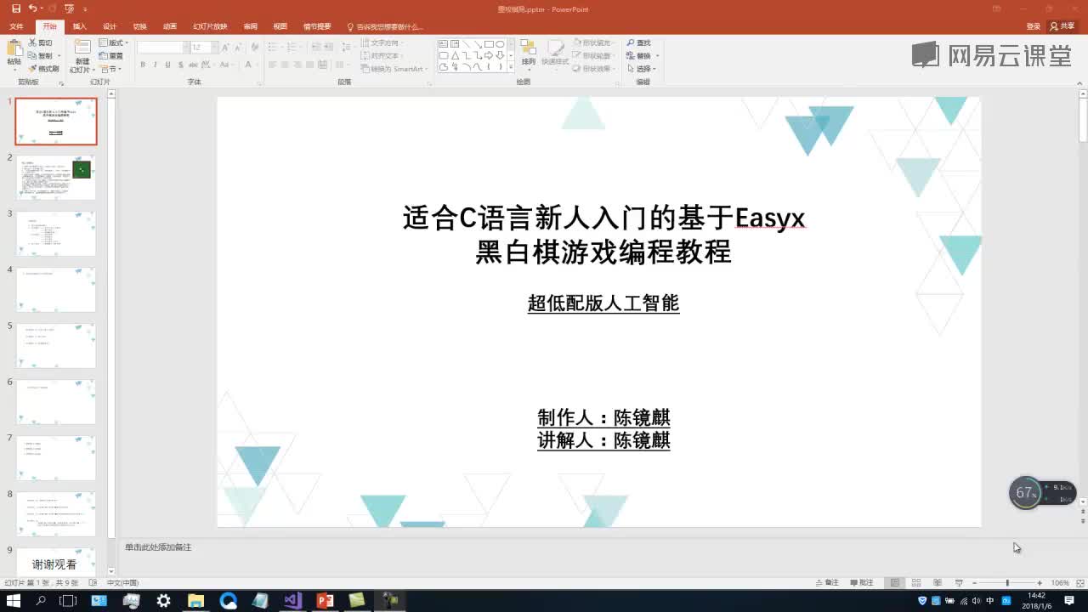
Task: Click the zoom out minus button
Action: [974, 583]
